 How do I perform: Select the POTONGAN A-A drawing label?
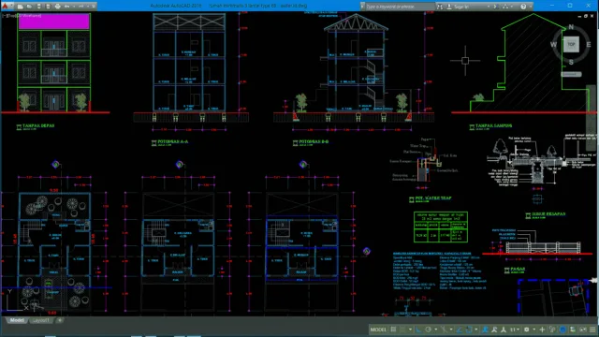point(172,141)
